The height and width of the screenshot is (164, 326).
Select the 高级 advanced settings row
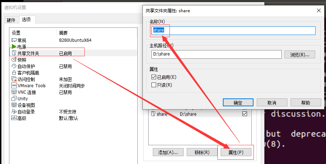click(74, 118)
